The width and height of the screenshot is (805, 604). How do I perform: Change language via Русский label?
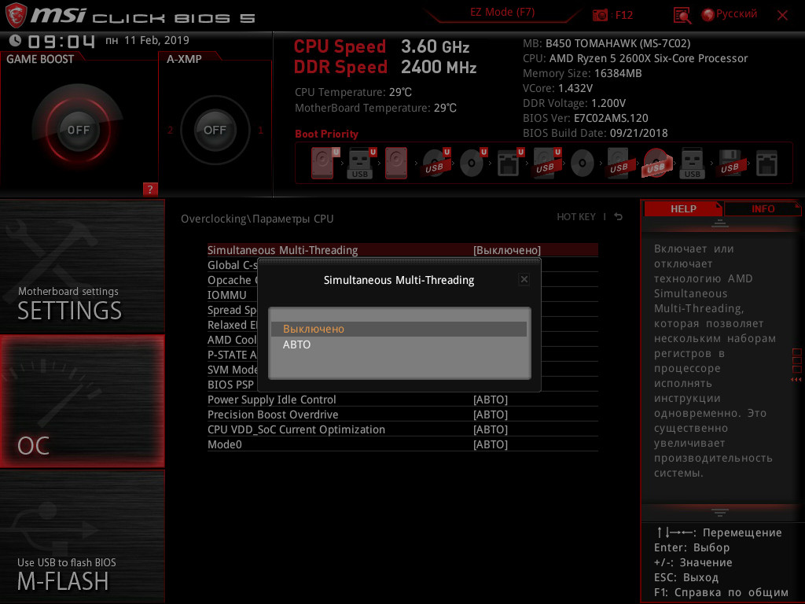tap(736, 14)
